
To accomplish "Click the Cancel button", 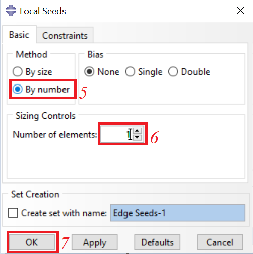I will click(220, 242).
